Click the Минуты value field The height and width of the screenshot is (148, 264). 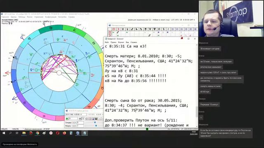[80, 126]
